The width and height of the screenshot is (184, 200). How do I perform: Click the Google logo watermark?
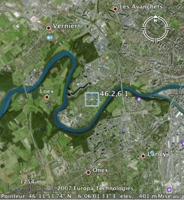tap(171, 184)
